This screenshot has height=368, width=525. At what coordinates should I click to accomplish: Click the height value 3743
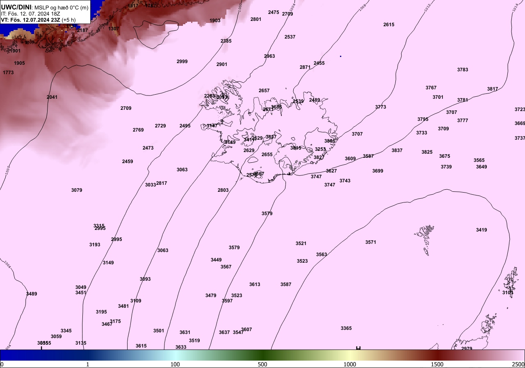tap(345, 181)
